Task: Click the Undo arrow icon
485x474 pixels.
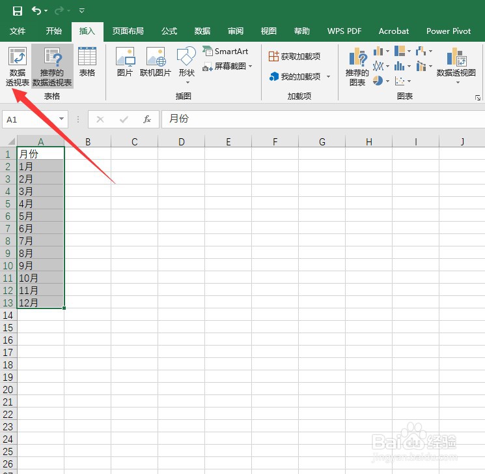Action: (36, 11)
